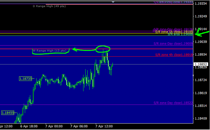Image resolution: width=210 pixels, height=130 pixels.
Task: Click "6 Apr 18:00" on the time axis
Action: [x=29, y=126]
